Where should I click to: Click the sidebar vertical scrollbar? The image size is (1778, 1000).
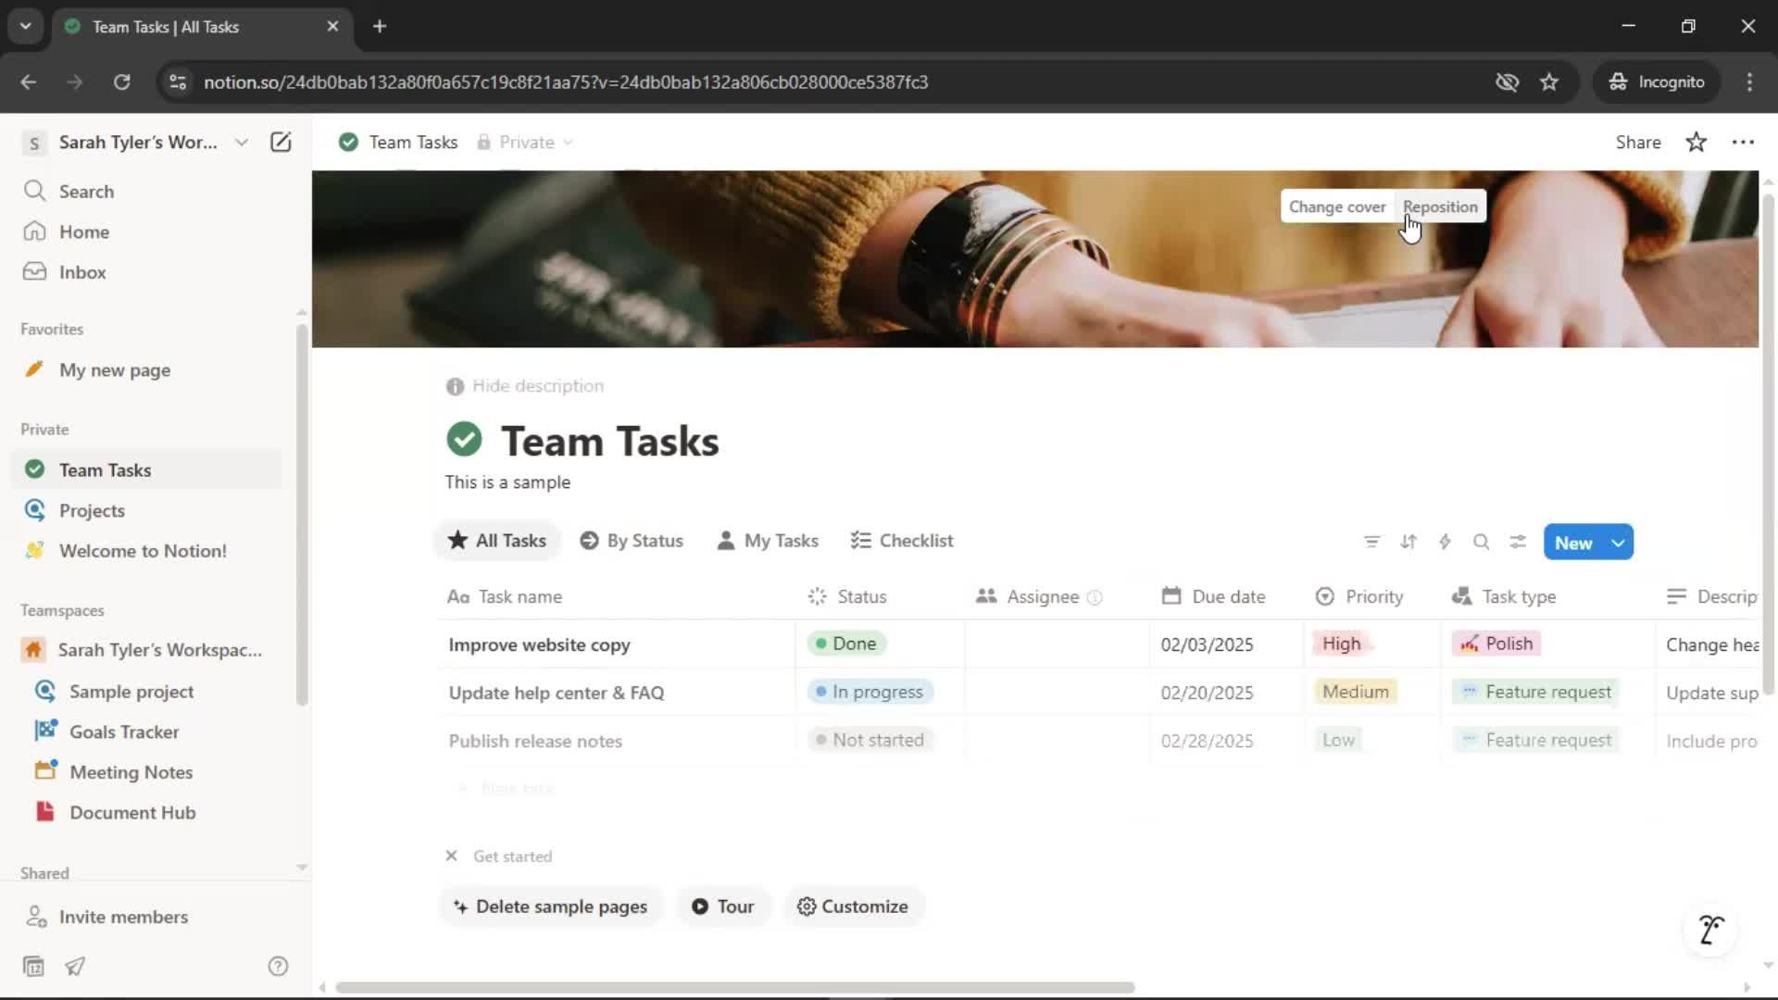pos(302,514)
